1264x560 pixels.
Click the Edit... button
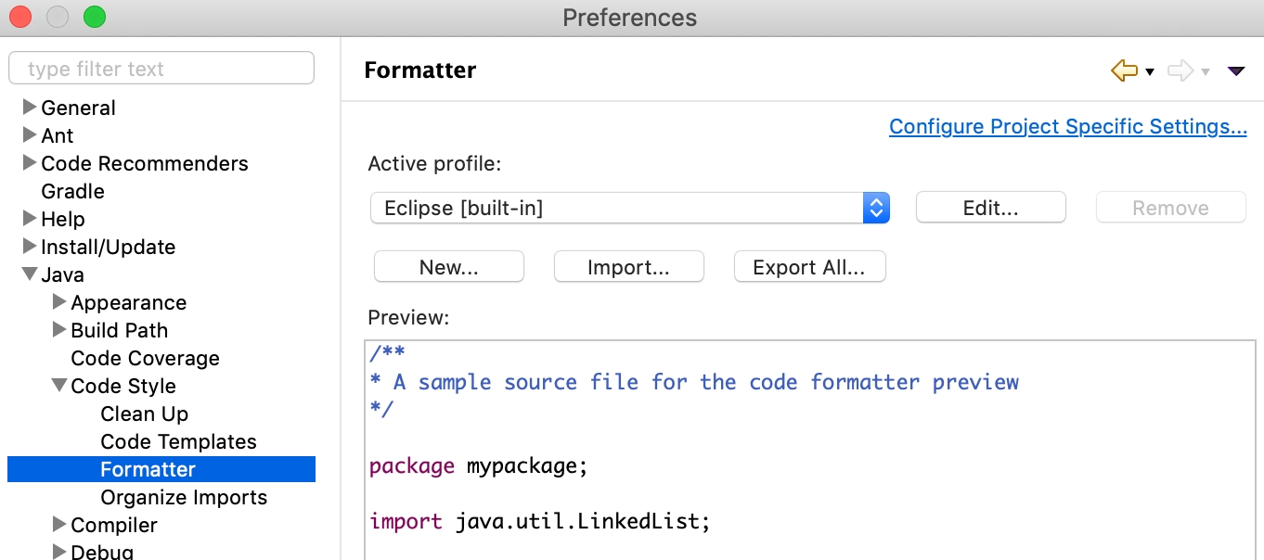coord(990,208)
